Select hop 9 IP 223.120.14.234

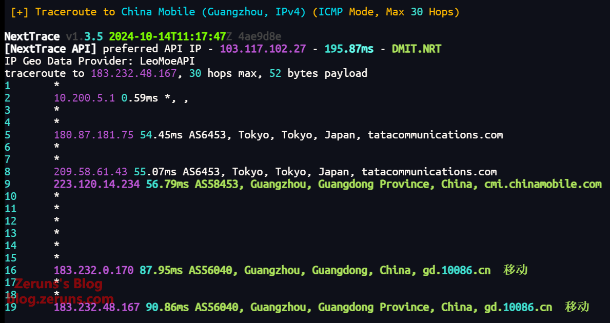click(x=96, y=184)
